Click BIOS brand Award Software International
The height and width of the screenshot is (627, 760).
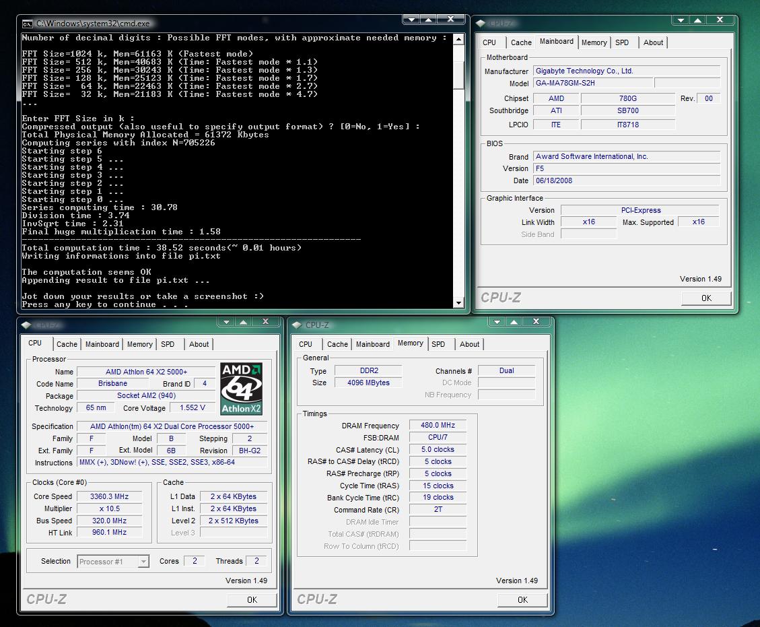coord(627,157)
